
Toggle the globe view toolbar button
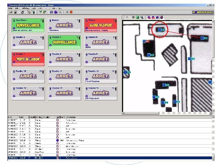point(34,12)
